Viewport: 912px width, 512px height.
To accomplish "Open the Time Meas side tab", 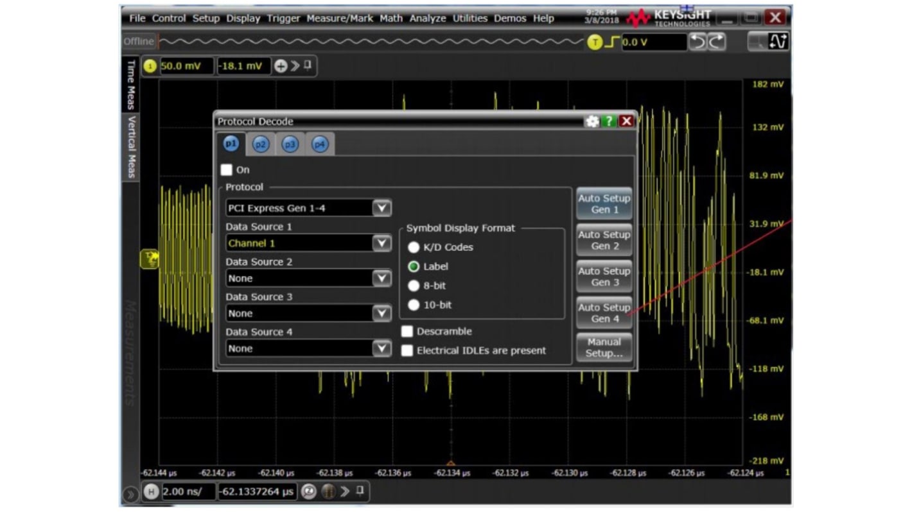I will coord(130,85).
